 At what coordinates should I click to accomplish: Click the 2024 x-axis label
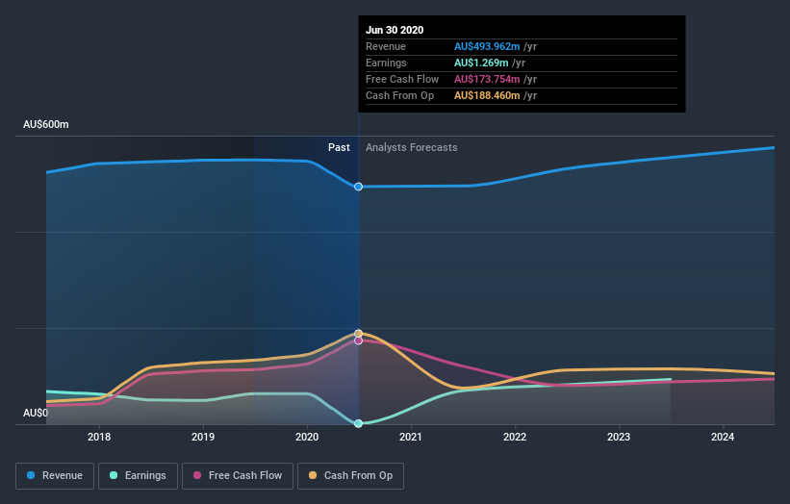pos(723,437)
